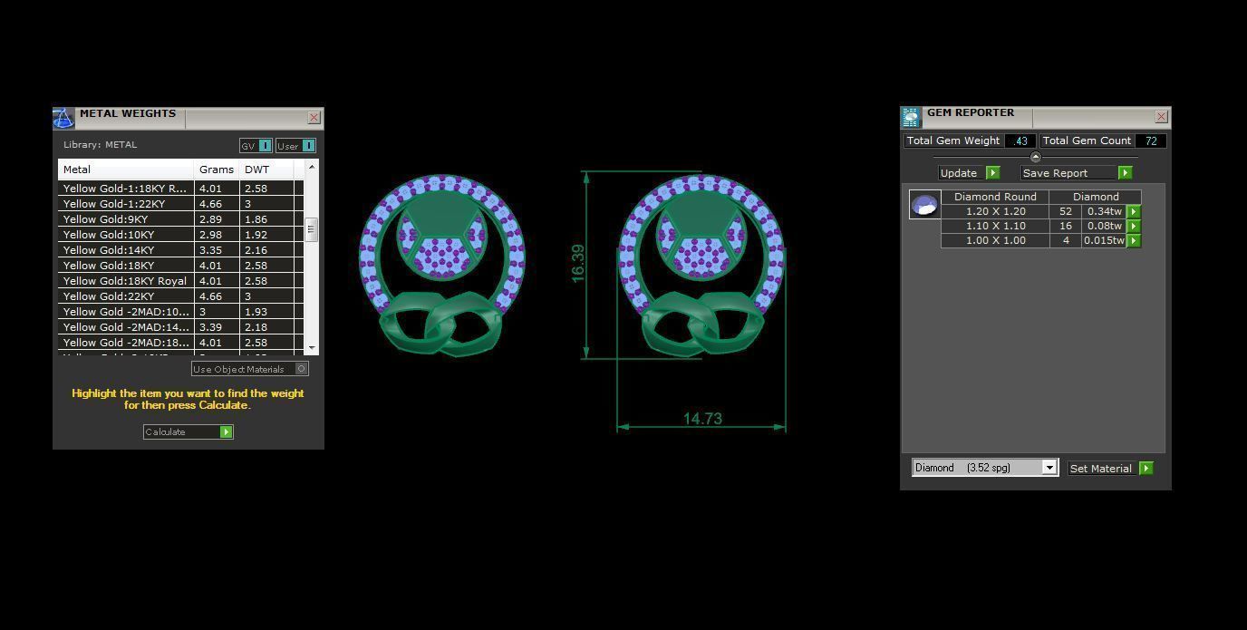
Task: Click Total Gem Weight value .43
Action: pos(1020,141)
